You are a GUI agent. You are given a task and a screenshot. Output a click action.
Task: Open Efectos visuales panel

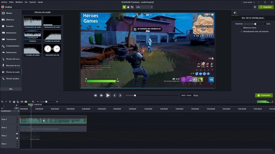tap(10, 79)
